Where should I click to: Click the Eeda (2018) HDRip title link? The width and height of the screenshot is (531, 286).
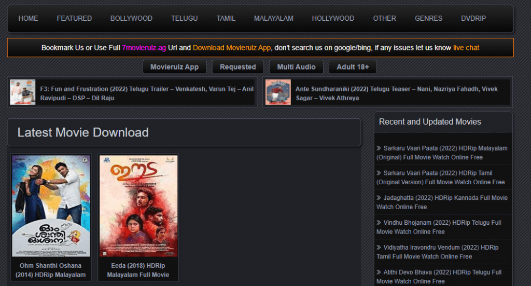click(138, 270)
